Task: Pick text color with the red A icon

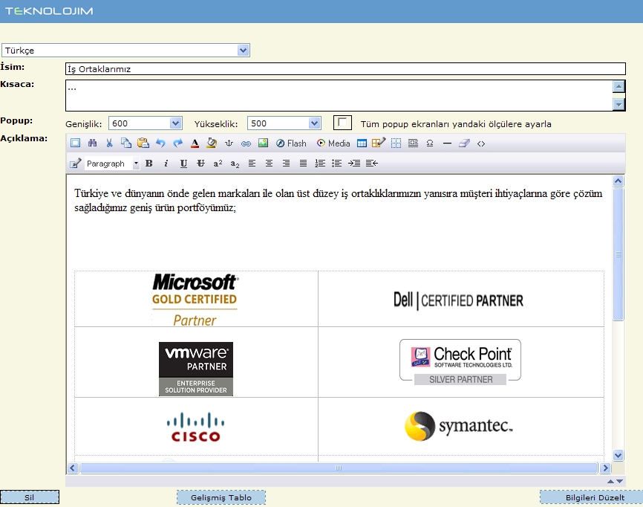Action: click(195, 143)
